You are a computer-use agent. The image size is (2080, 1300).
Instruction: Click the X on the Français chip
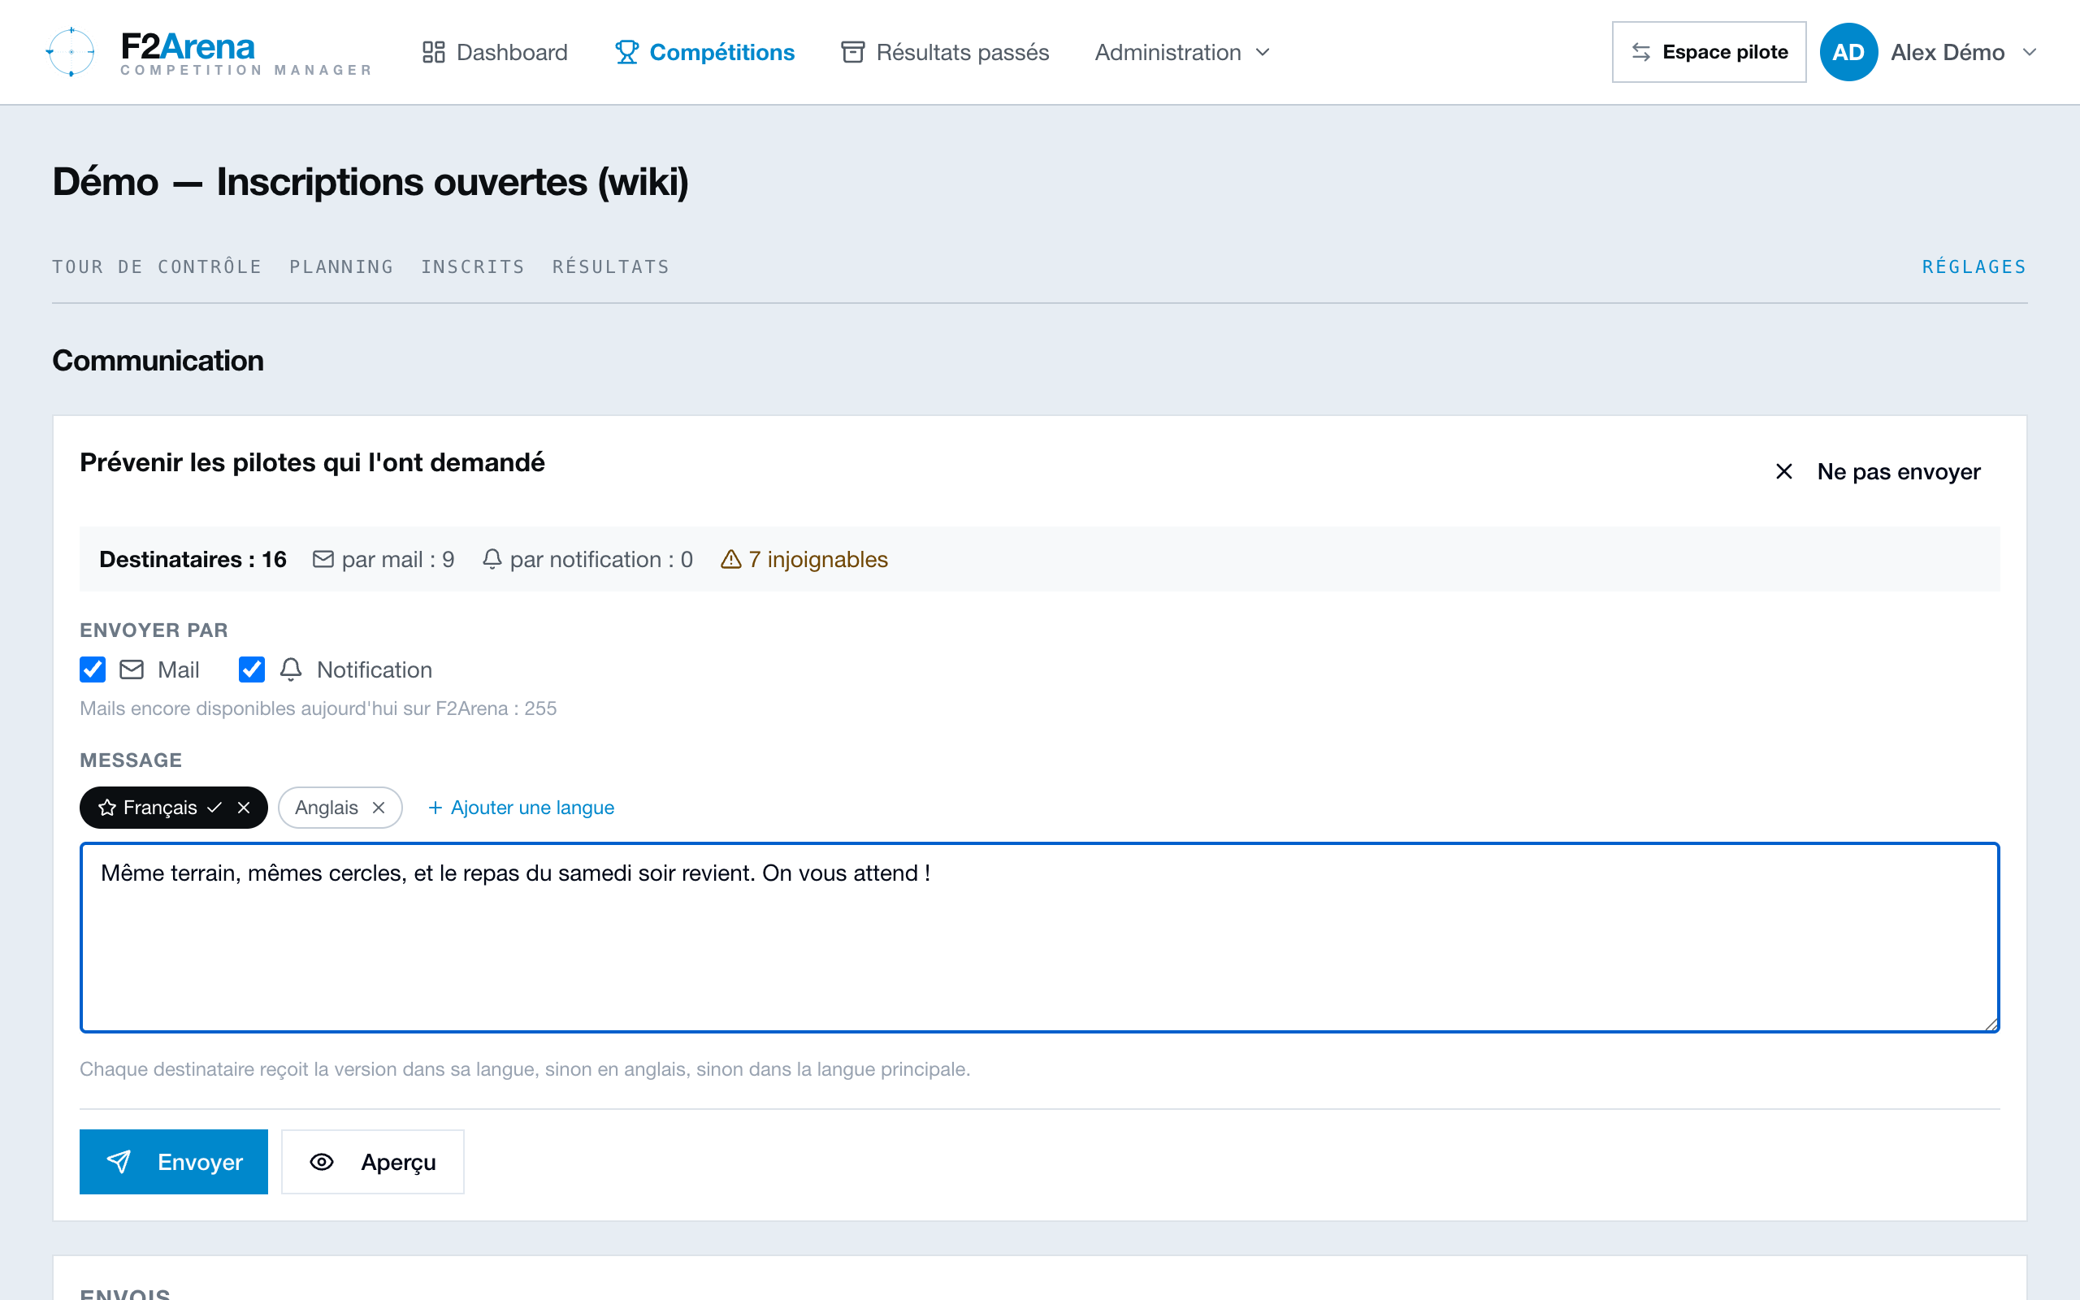pos(244,808)
